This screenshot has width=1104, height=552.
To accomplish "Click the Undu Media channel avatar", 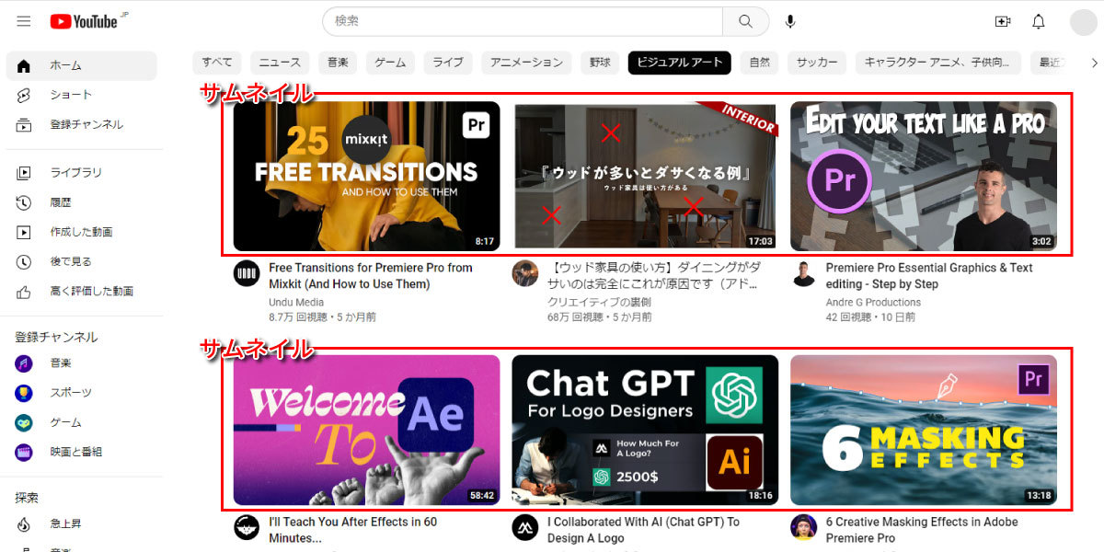I will coord(247,273).
